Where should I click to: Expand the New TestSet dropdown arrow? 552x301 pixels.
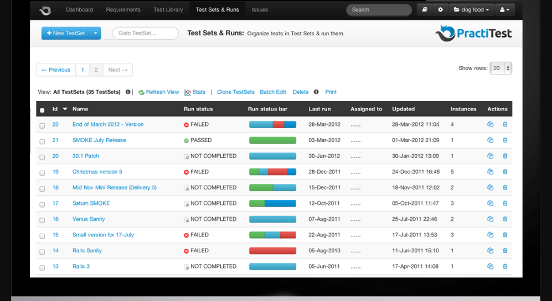[x=95, y=33]
